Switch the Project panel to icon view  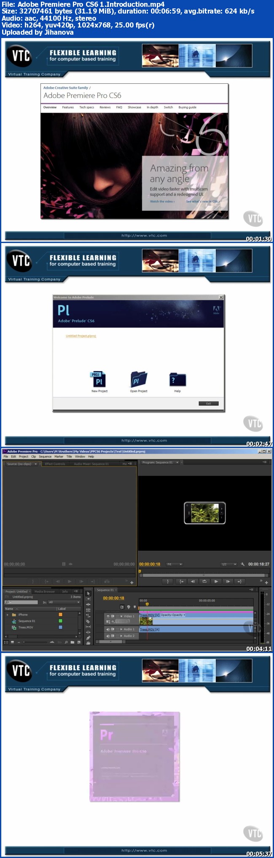tap(12, 642)
